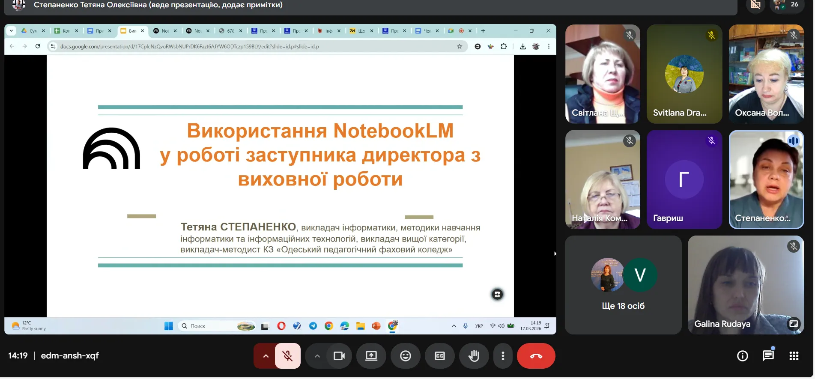Viewport: 815px width, 379px height.
Task: Open Microsoft Edge from the taskbar
Action: tap(345, 326)
